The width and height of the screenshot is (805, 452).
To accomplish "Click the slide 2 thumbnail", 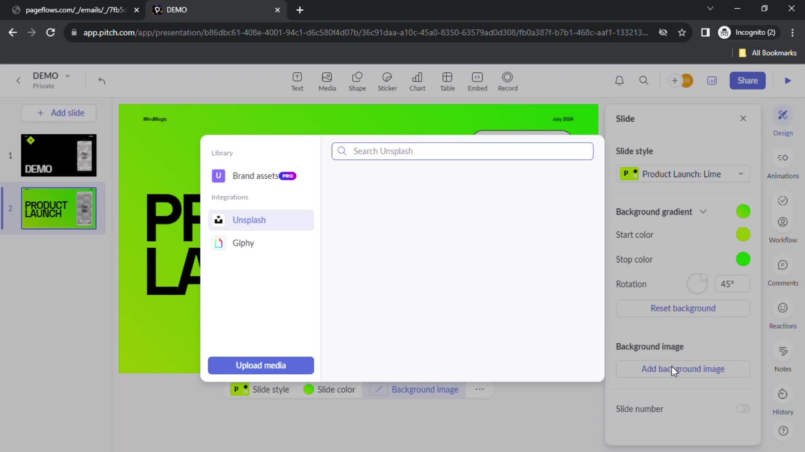I will [59, 208].
